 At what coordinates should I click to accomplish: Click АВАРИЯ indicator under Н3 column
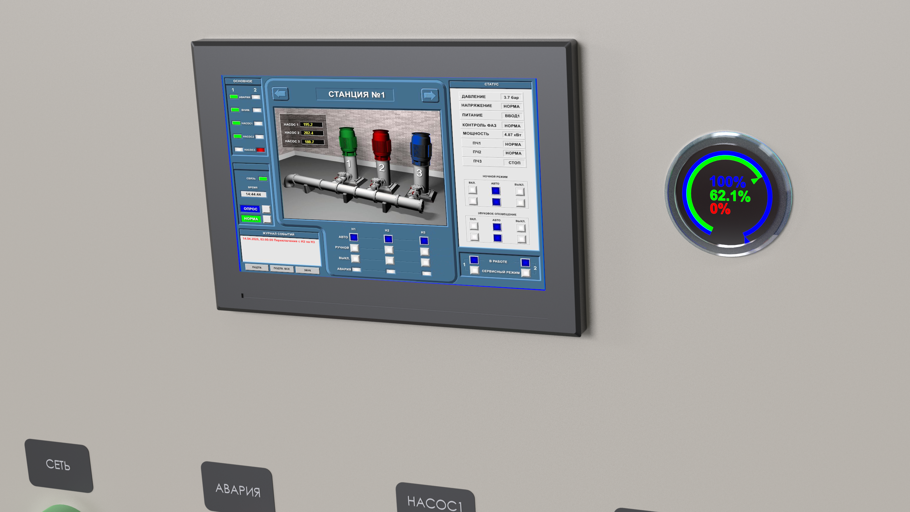[x=427, y=273]
